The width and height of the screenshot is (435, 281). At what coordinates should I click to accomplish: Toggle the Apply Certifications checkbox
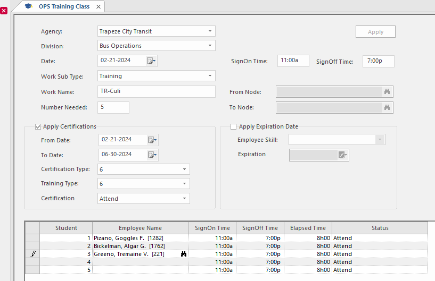[x=38, y=127]
